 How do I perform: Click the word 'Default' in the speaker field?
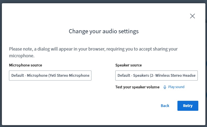(124, 76)
